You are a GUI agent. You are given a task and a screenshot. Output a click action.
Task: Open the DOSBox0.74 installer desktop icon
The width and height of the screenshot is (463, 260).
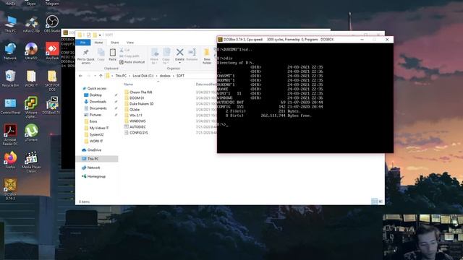(51, 105)
